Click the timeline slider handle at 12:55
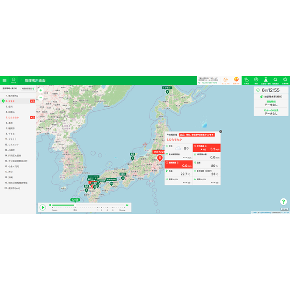Image resolution: width=290 pixels, height=290 pixels. [x=75, y=205]
